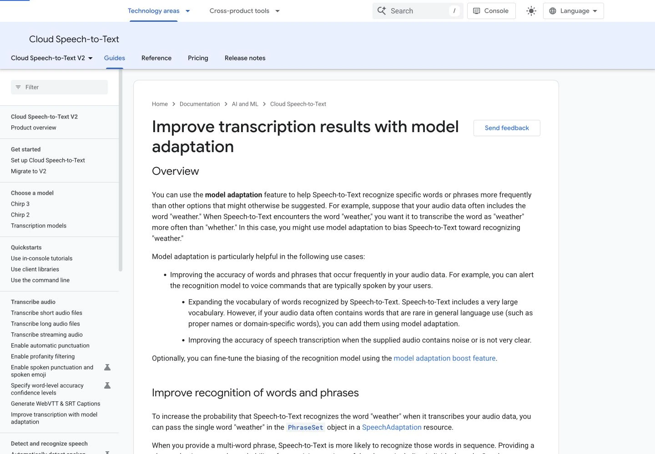Image resolution: width=655 pixels, height=454 pixels.
Task: Click the Detect and recognize speech header
Action: [49, 444]
